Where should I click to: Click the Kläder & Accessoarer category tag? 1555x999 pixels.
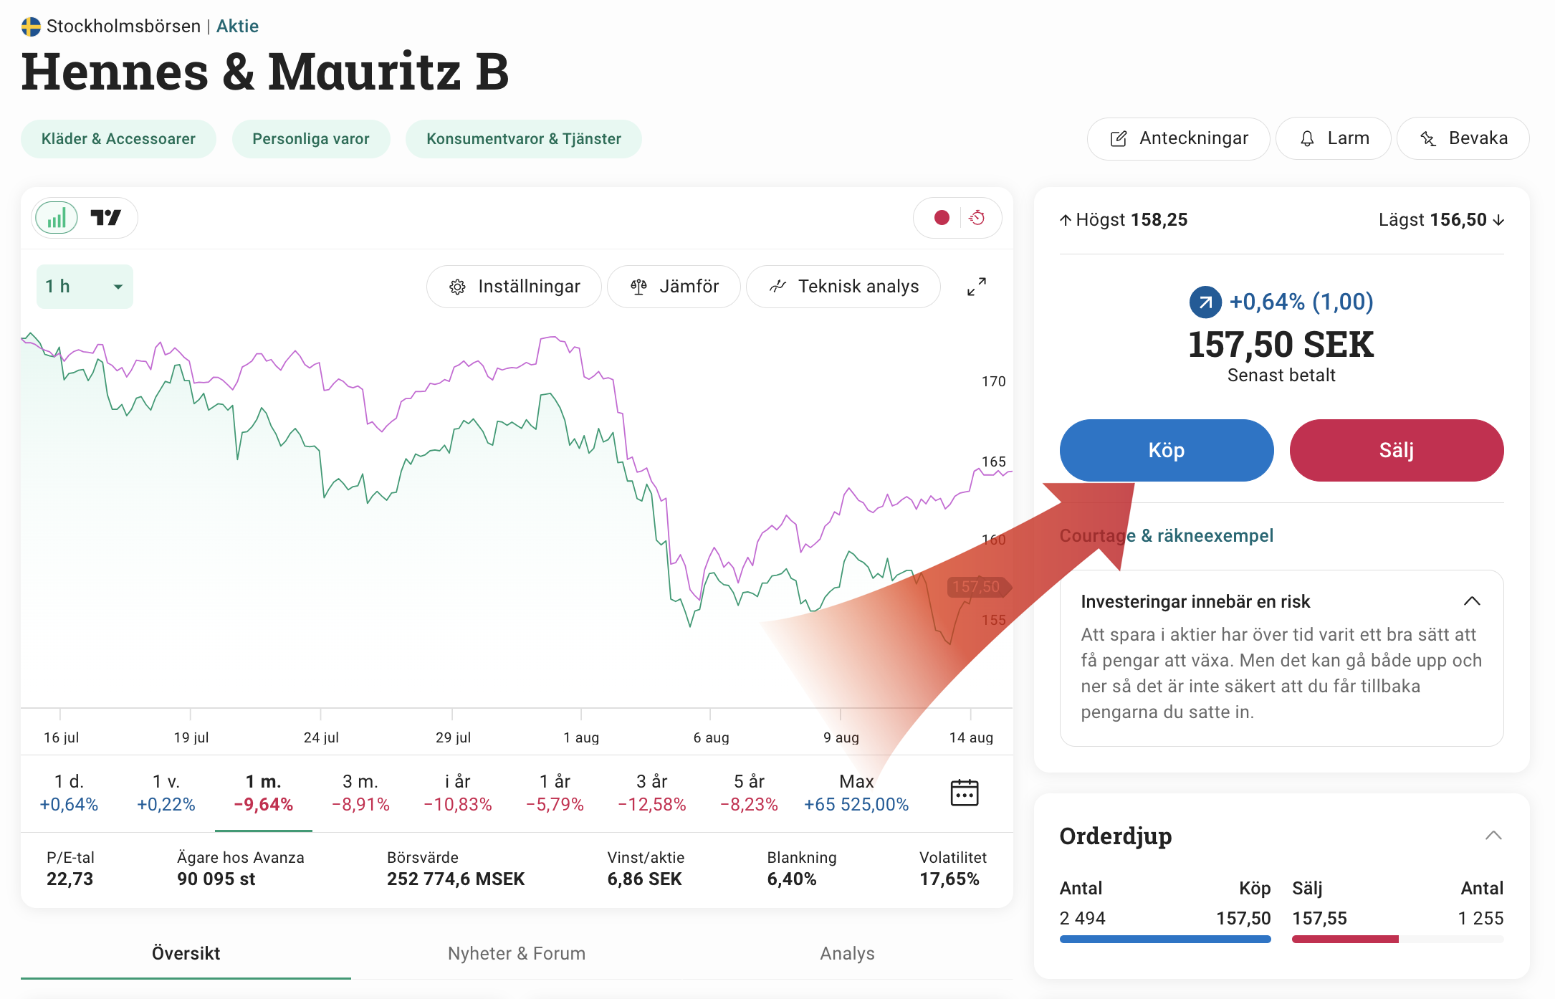click(118, 139)
